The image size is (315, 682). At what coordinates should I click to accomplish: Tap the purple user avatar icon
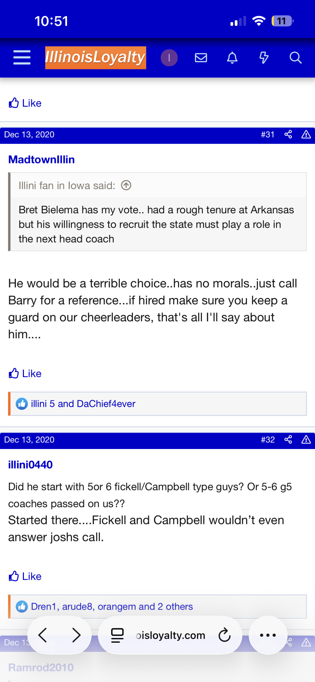pos(169,58)
